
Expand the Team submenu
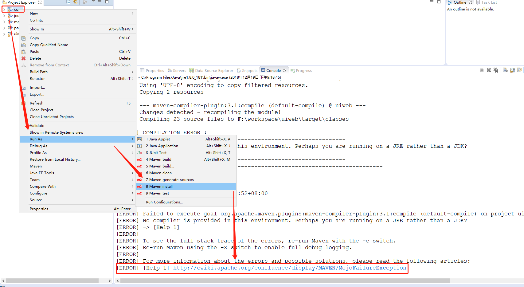(34, 179)
